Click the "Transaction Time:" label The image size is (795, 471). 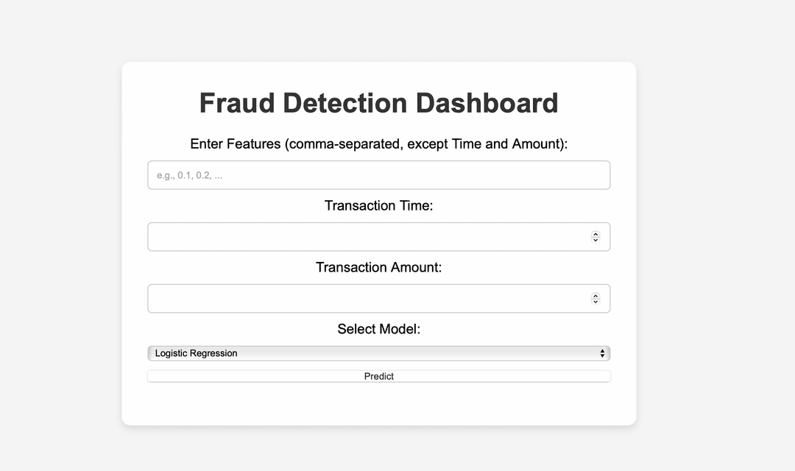point(378,205)
